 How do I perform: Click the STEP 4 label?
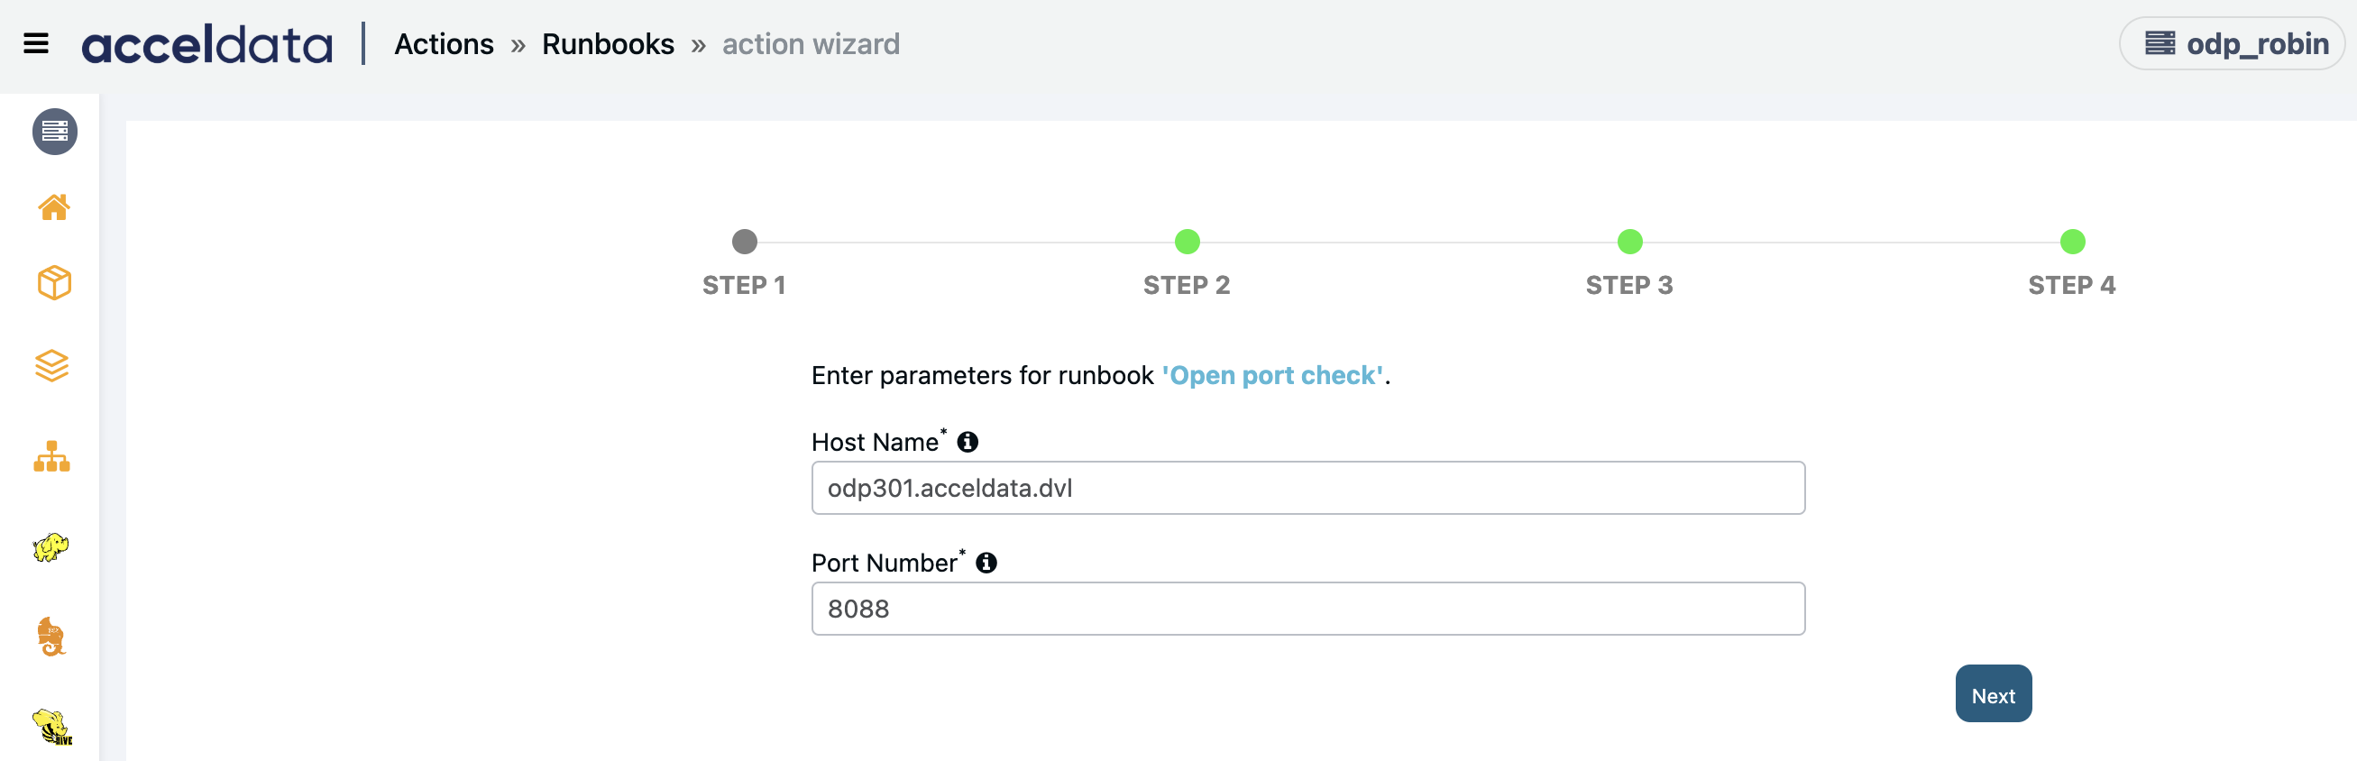point(2071,285)
